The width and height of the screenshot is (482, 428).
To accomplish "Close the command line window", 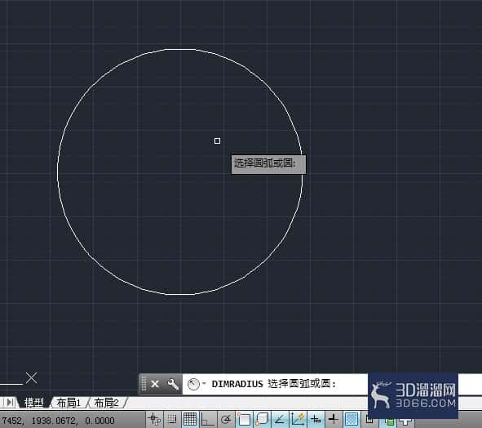I will 155,384.
